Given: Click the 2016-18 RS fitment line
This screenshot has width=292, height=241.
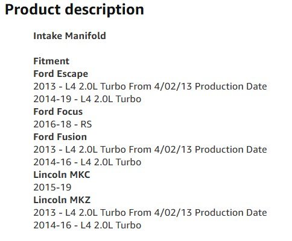Looking at the screenshot, I should (63, 124).
